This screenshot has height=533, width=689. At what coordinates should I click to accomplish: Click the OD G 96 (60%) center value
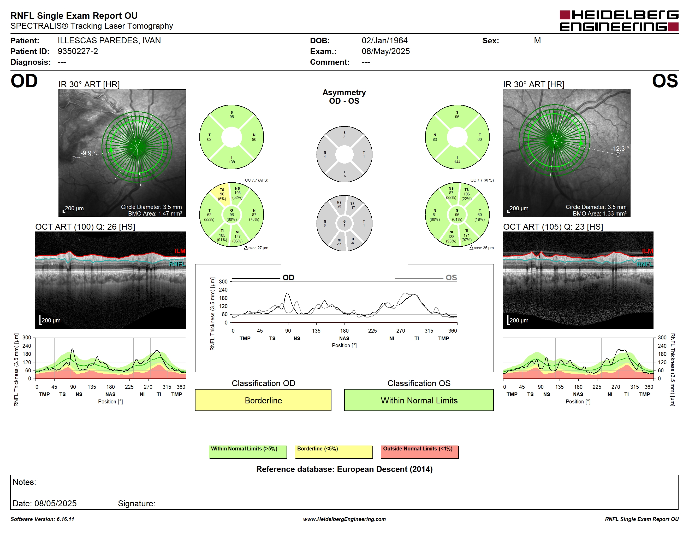click(231, 215)
